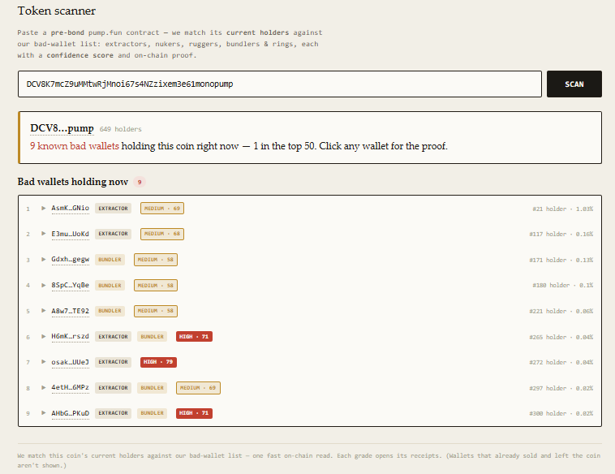Expand the osak…UUeJ wallet row
Screen dimensions: 615x474
click(x=44, y=362)
